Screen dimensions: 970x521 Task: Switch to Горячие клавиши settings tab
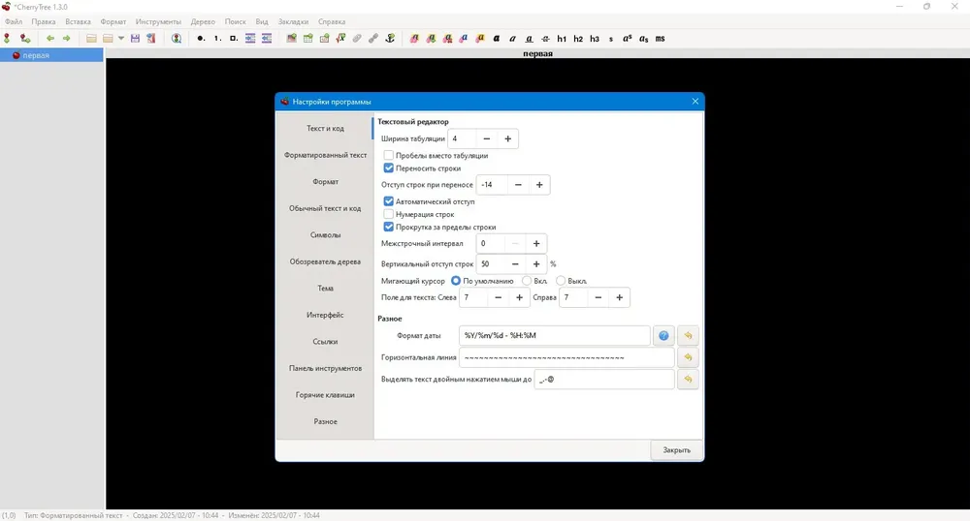(x=325, y=395)
